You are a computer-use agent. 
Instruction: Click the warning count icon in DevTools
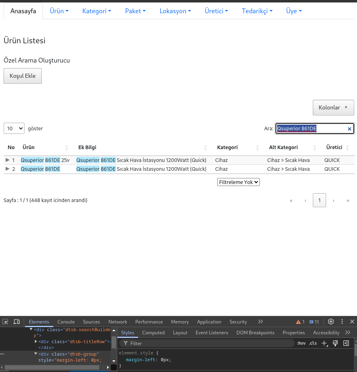pyautogui.click(x=300, y=322)
